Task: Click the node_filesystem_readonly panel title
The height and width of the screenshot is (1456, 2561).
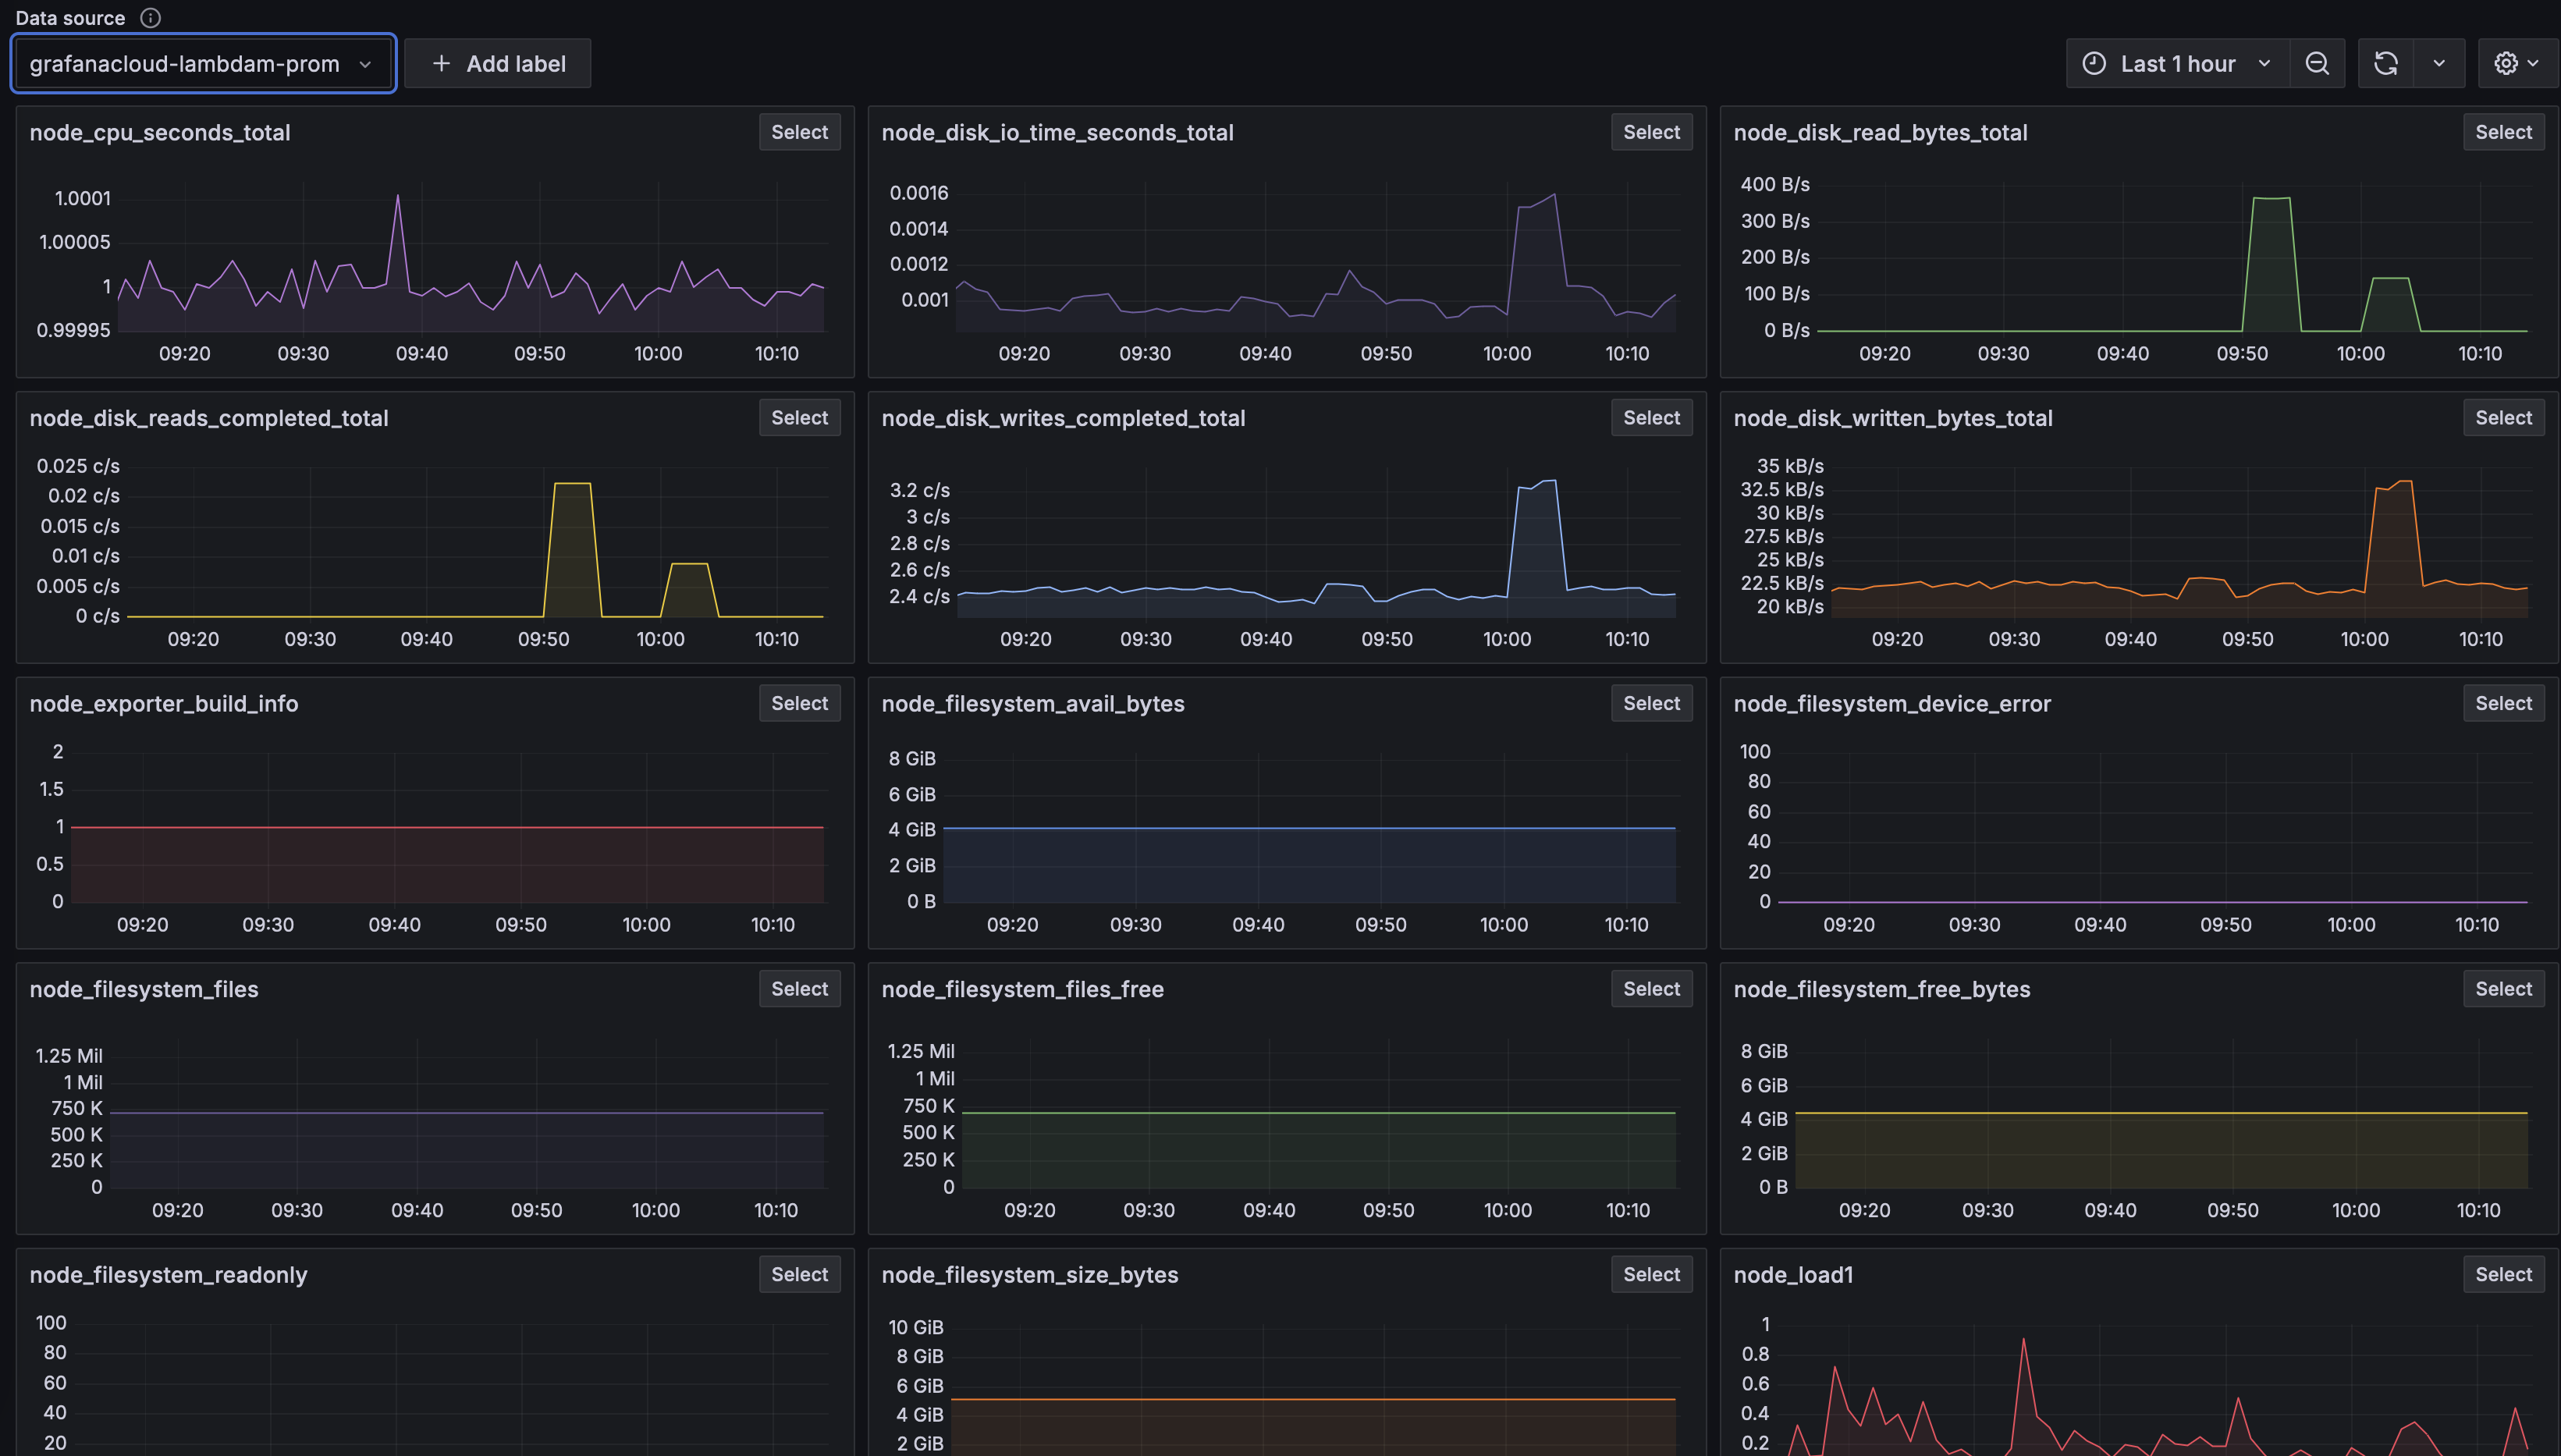Action: [168, 1274]
